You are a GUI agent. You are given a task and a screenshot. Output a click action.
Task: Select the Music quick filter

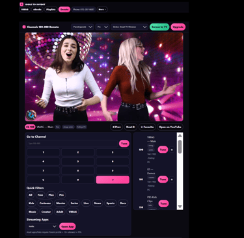click(33, 212)
